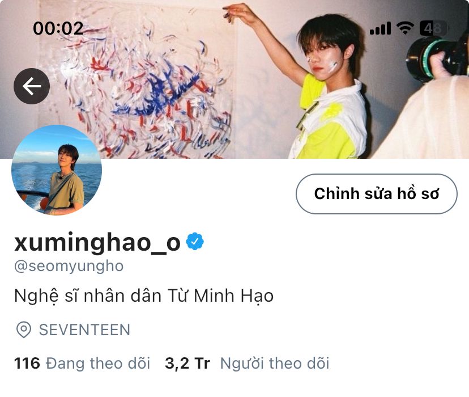Tap the Wi-Fi status icon
The height and width of the screenshot is (397, 469).
[x=405, y=28]
